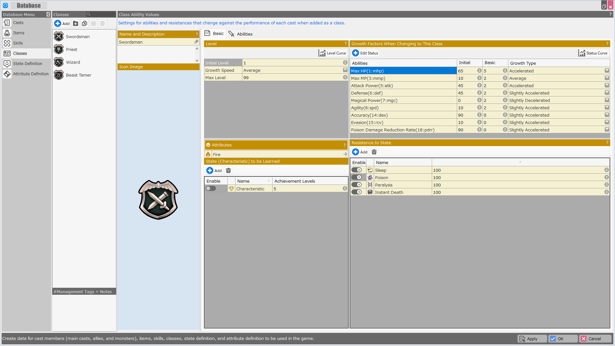Delete the selected state to be learned
This screenshot has width=615, height=346.
(x=228, y=171)
